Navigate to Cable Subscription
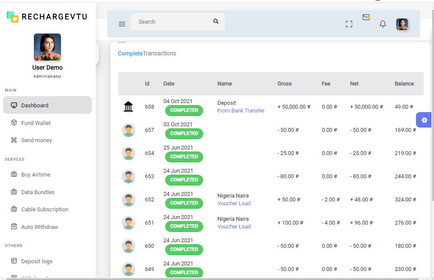This screenshot has width=434, height=280. click(x=45, y=210)
